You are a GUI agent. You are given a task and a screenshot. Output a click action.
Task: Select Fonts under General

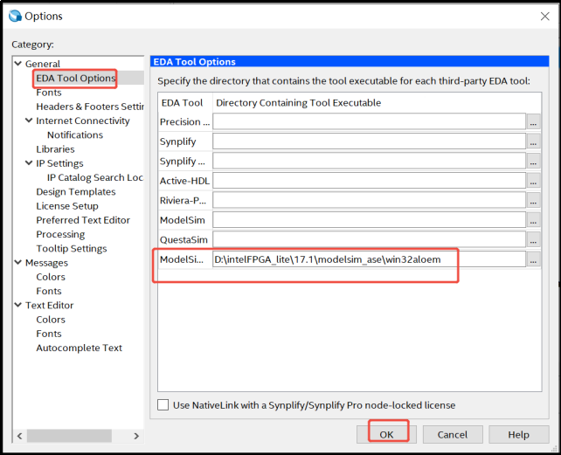click(x=49, y=93)
